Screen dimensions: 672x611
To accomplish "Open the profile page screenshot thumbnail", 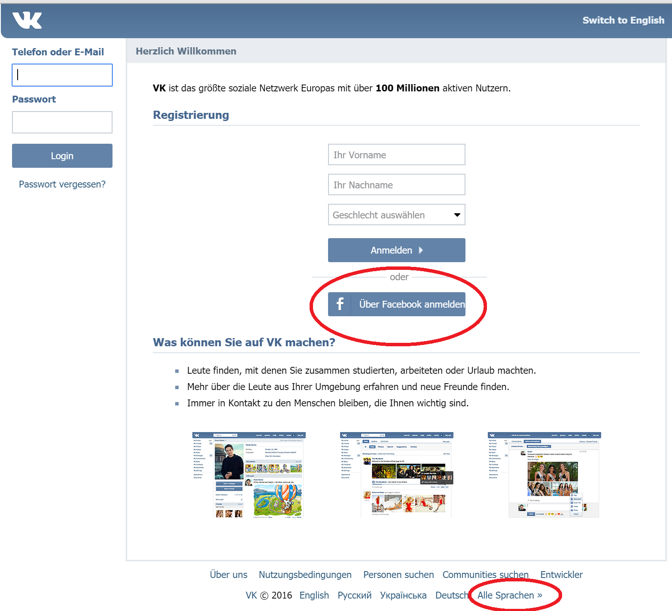I will click(249, 475).
